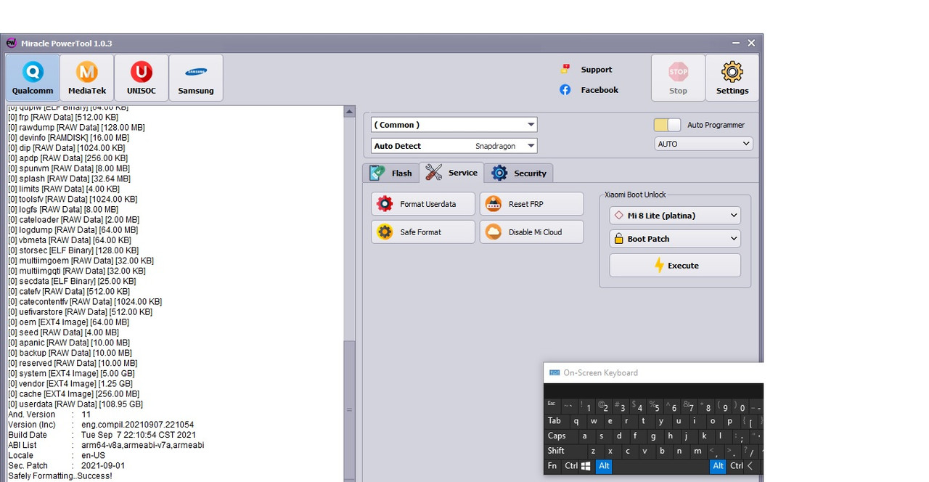Click the ABI List value 'arm64-v8a,armeabi-v7a,armeabi'
The width and height of the screenshot is (929, 482).
click(x=142, y=445)
